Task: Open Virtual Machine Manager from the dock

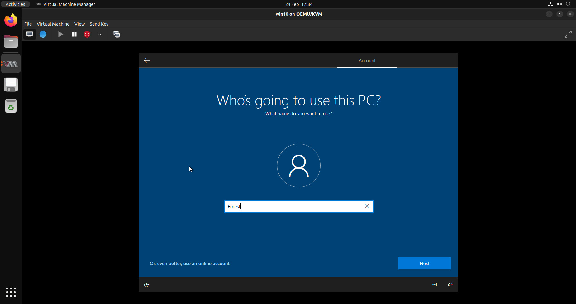Action: pyautogui.click(x=11, y=63)
